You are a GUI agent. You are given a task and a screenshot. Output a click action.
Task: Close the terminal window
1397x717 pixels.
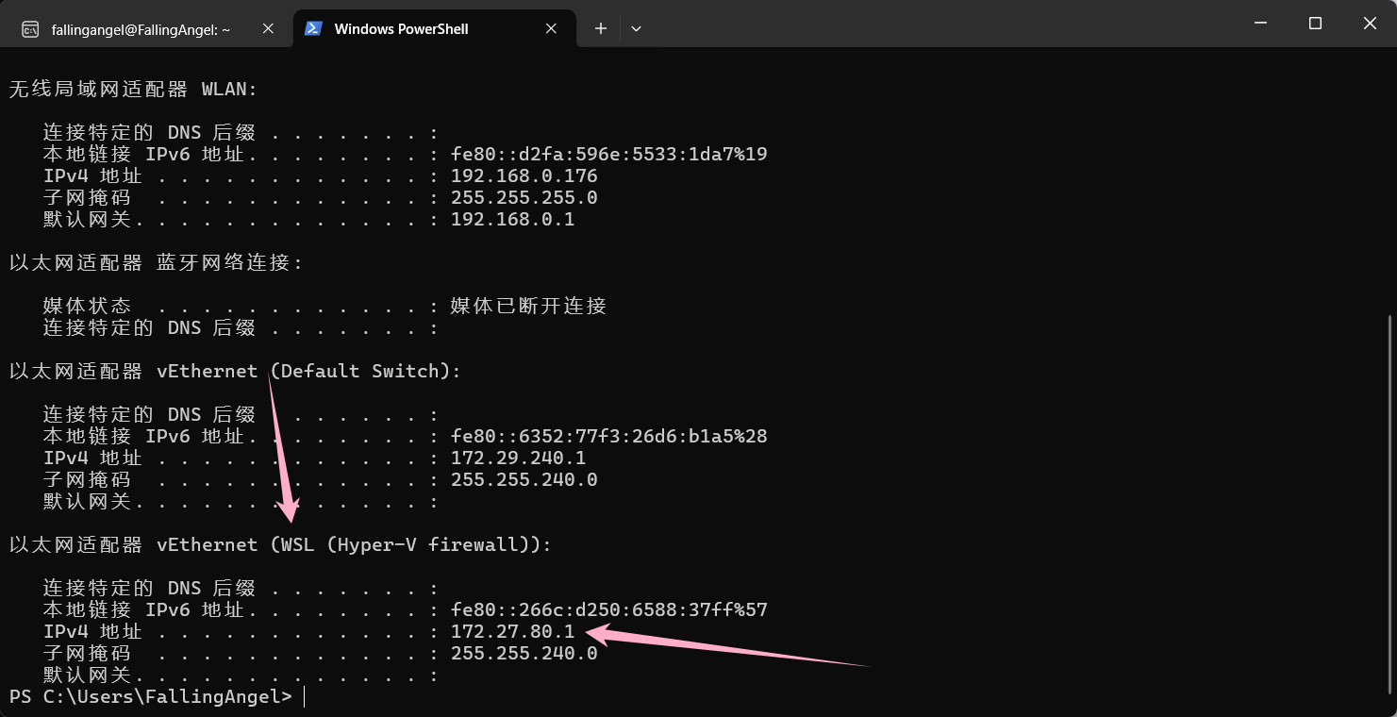1370,23
